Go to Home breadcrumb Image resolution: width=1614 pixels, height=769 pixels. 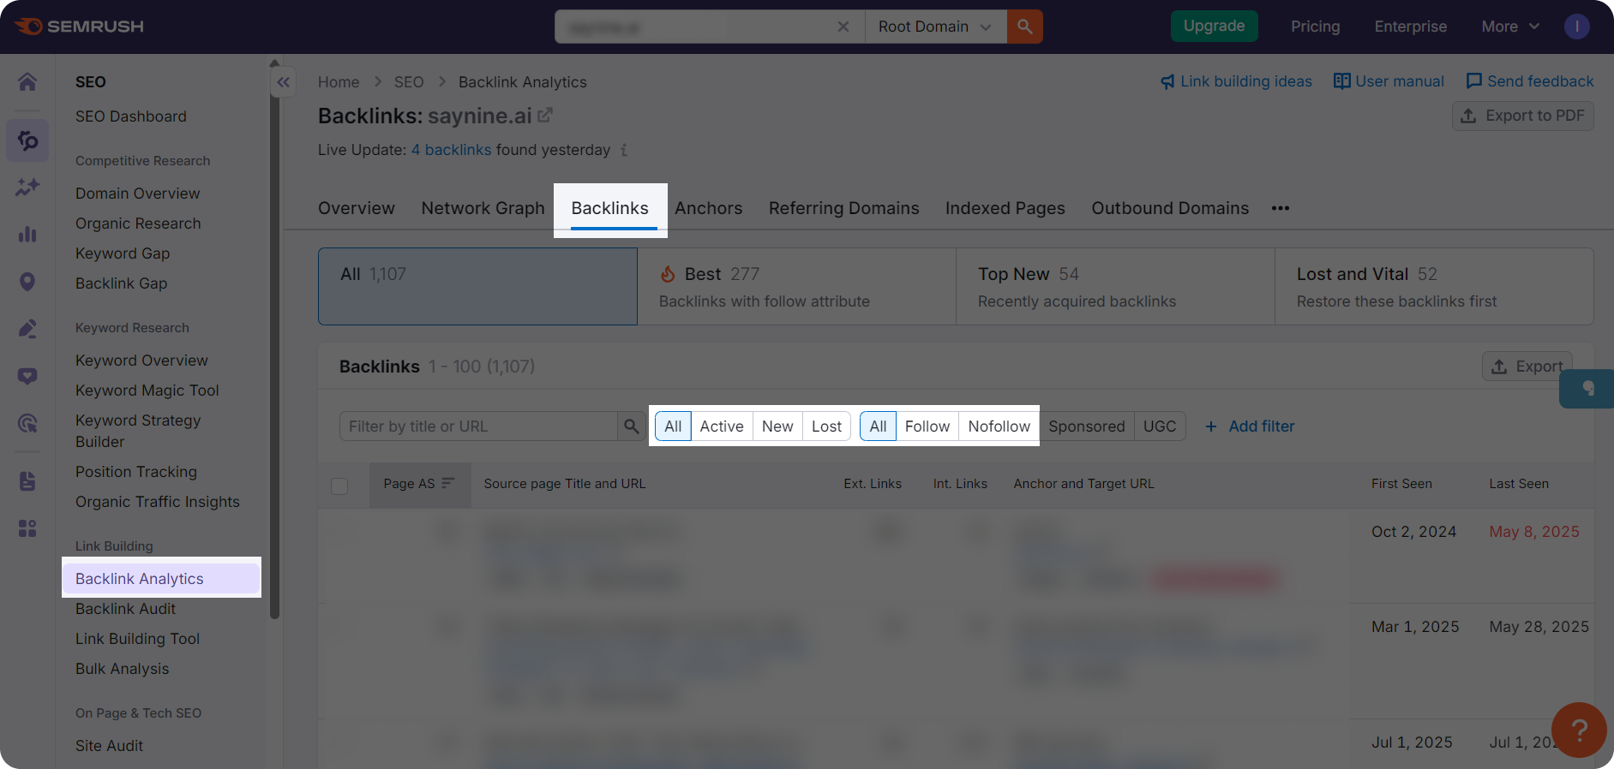click(x=339, y=82)
